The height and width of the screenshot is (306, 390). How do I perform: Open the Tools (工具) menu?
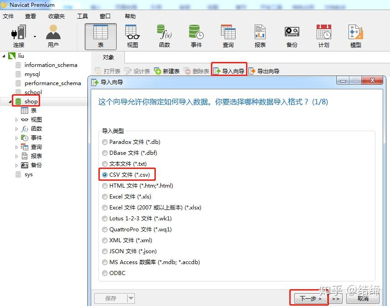(82, 16)
